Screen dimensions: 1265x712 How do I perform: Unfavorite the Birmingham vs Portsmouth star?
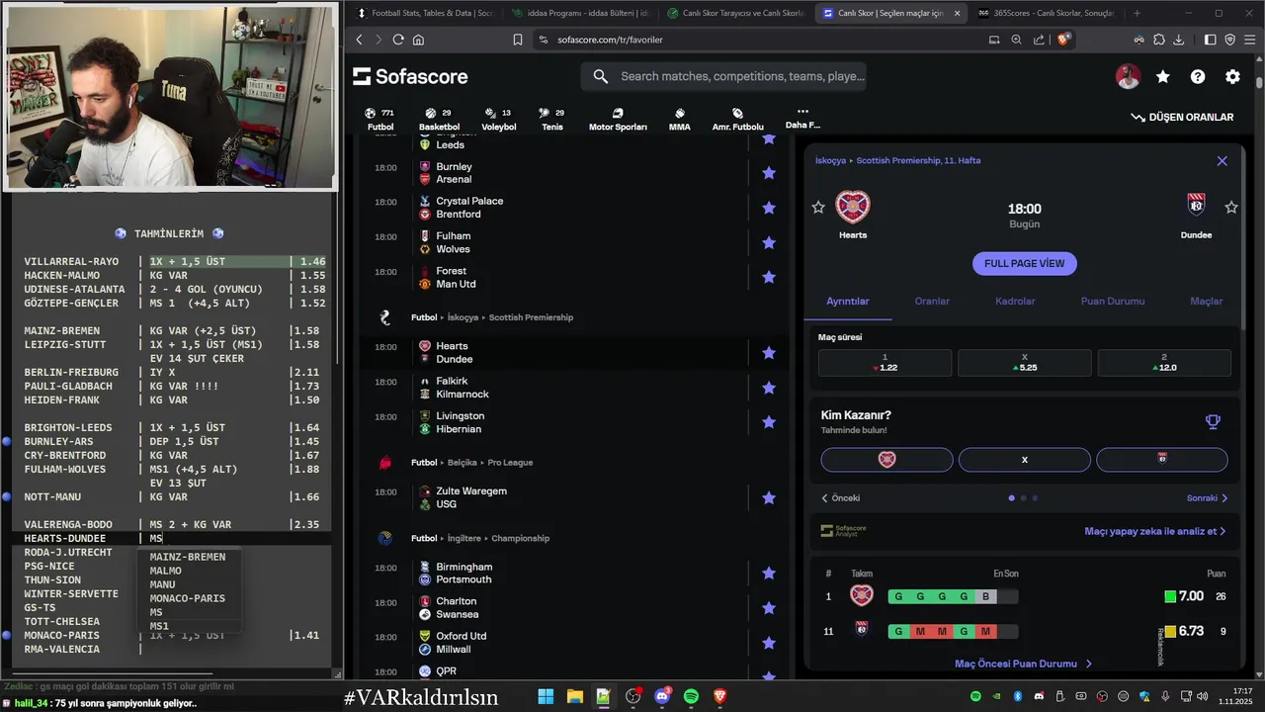[769, 574]
